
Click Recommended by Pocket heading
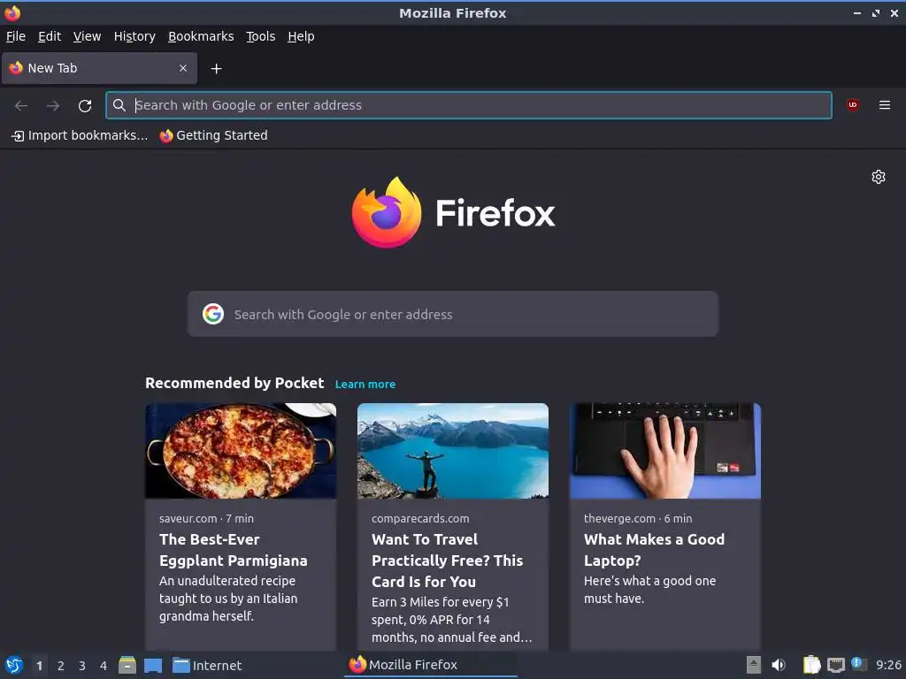pos(234,383)
